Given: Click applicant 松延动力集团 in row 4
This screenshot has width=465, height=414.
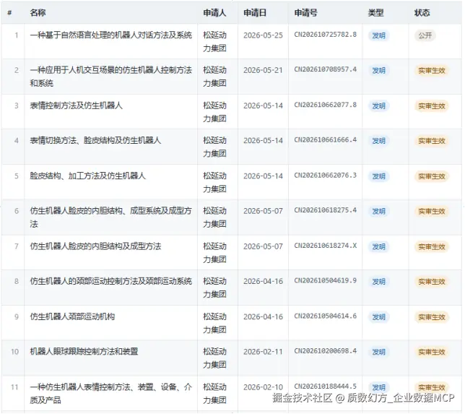Looking at the screenshot, I should (x=214, y=147).
